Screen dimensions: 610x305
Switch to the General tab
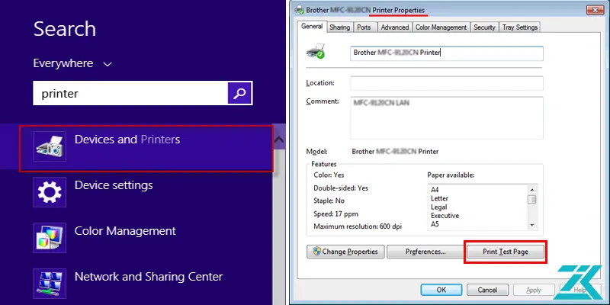click(x=312, y=27)
